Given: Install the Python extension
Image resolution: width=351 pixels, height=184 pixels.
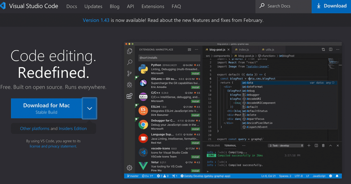Looking at the screenshot, I should coord(195,74).
